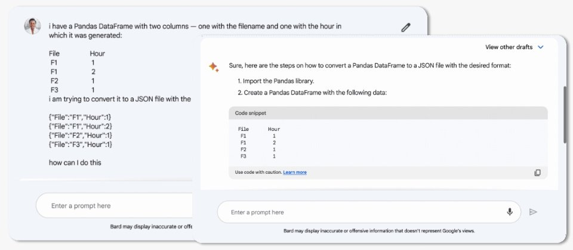
Task: Click the step Create a Pandas DataFrame
Action: [312, 93]
